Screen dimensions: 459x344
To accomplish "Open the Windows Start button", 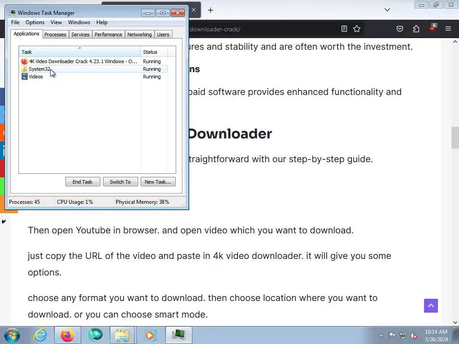I will tap(12, 335).
